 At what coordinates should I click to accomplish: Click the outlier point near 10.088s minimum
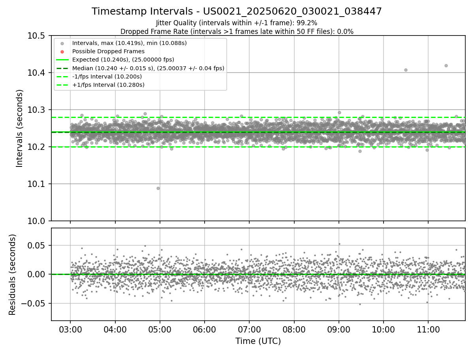(158, 188)
